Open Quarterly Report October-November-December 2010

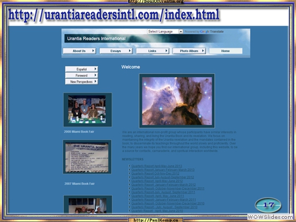pos(168,203)
